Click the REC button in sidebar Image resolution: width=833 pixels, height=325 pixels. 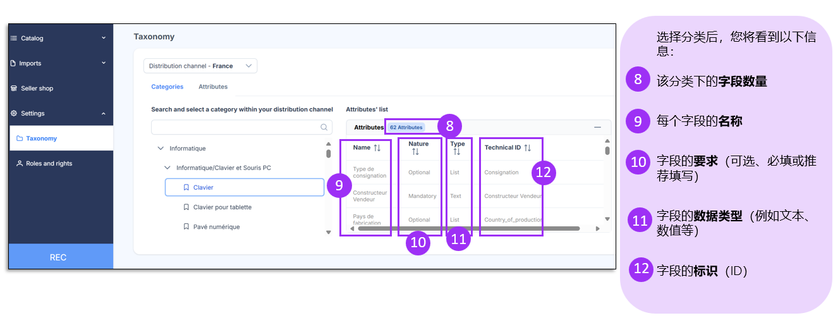coord(58,257)
